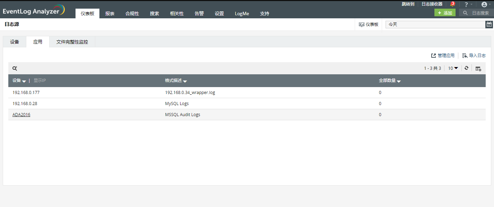Open the 告警 menu
Screen dimensions: 494x207
point(199,13)
